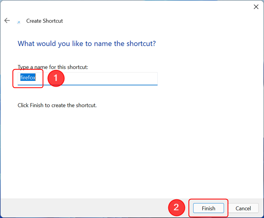Click the gray footer bar left of badge 2
The width and height of the screenshot is (264, 218).
[84, 208]
